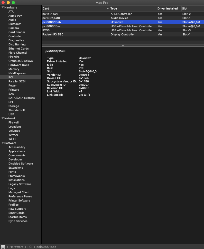Screen dimensions: 204x249
Task: Select NVMExpress in the sidebar
Action: click(x=17, y=73)
